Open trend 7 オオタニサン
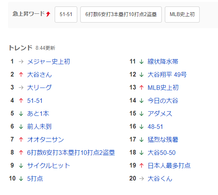 (46, 140)
